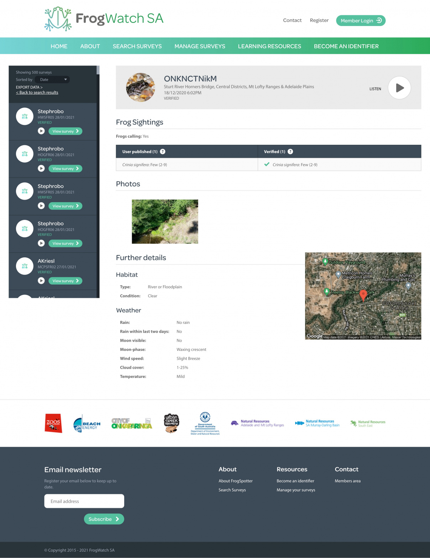The image size is (430, 558).
Task: Click the 'Crinia signifera: Few (2-9)' verified cell
Action: pos(340,165)
